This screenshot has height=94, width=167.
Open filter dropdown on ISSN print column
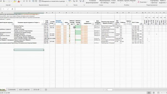[49, 24]
